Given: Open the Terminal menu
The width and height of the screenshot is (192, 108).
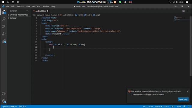Looking at the screenshot, I should (46, 6).
